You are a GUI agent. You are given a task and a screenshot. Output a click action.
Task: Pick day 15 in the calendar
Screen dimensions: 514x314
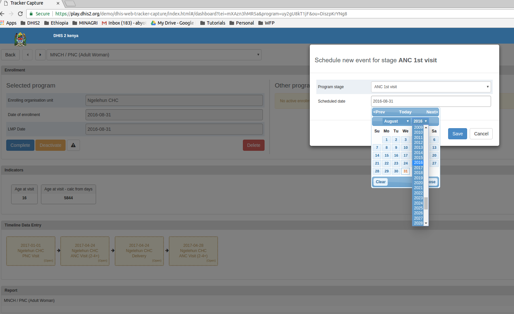pyautogui.click(x=386, y=155)
